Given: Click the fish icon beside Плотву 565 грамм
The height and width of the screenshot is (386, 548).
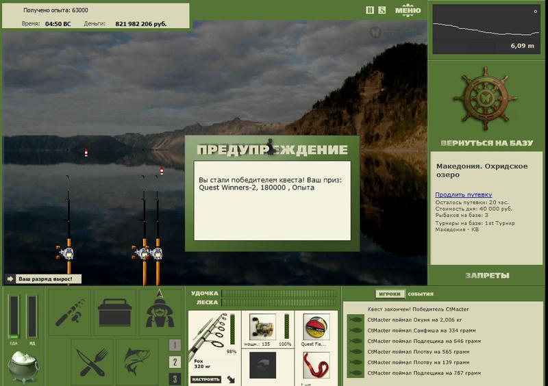Looking at the screenshot, I should click(356, 352).
